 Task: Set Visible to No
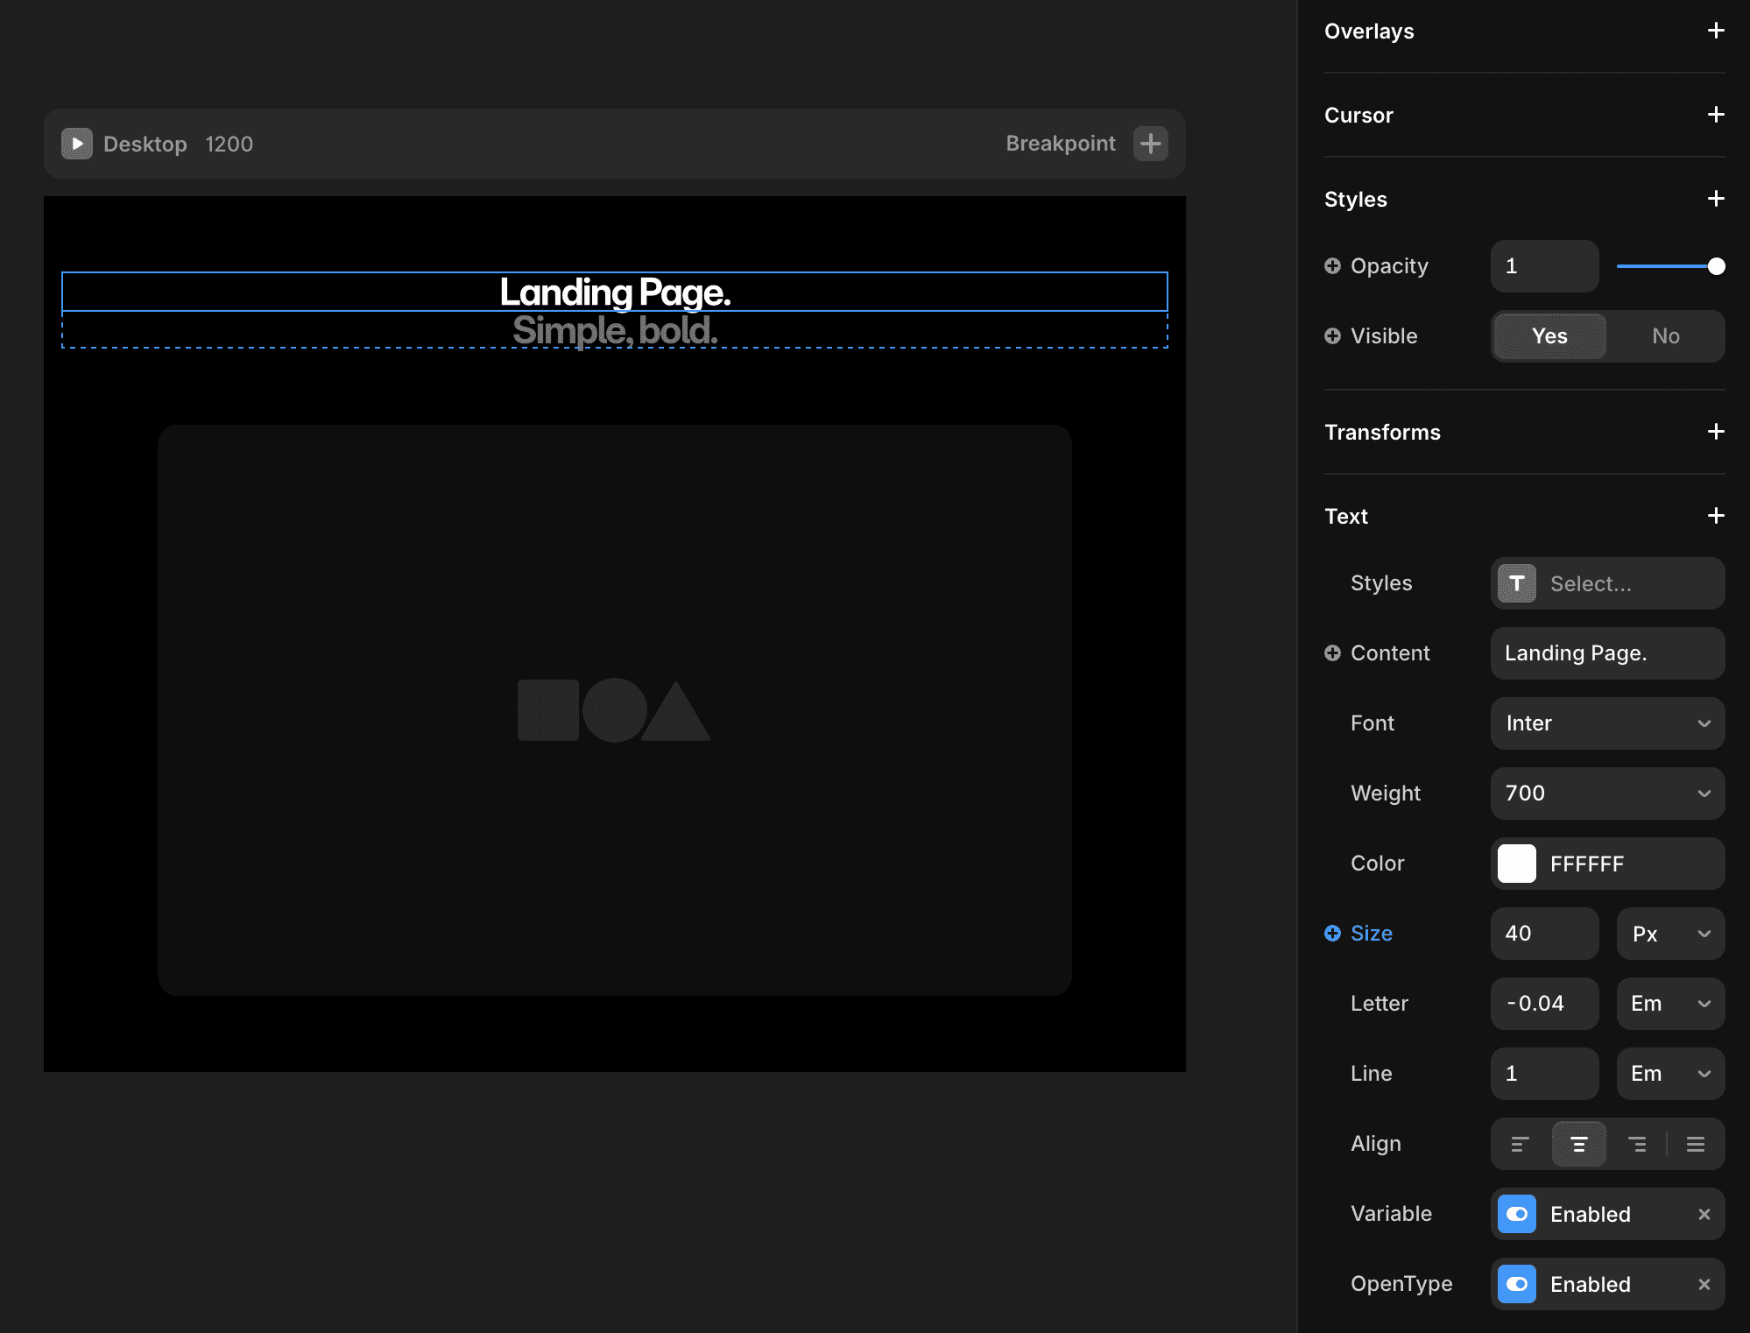click(1665, 336)
